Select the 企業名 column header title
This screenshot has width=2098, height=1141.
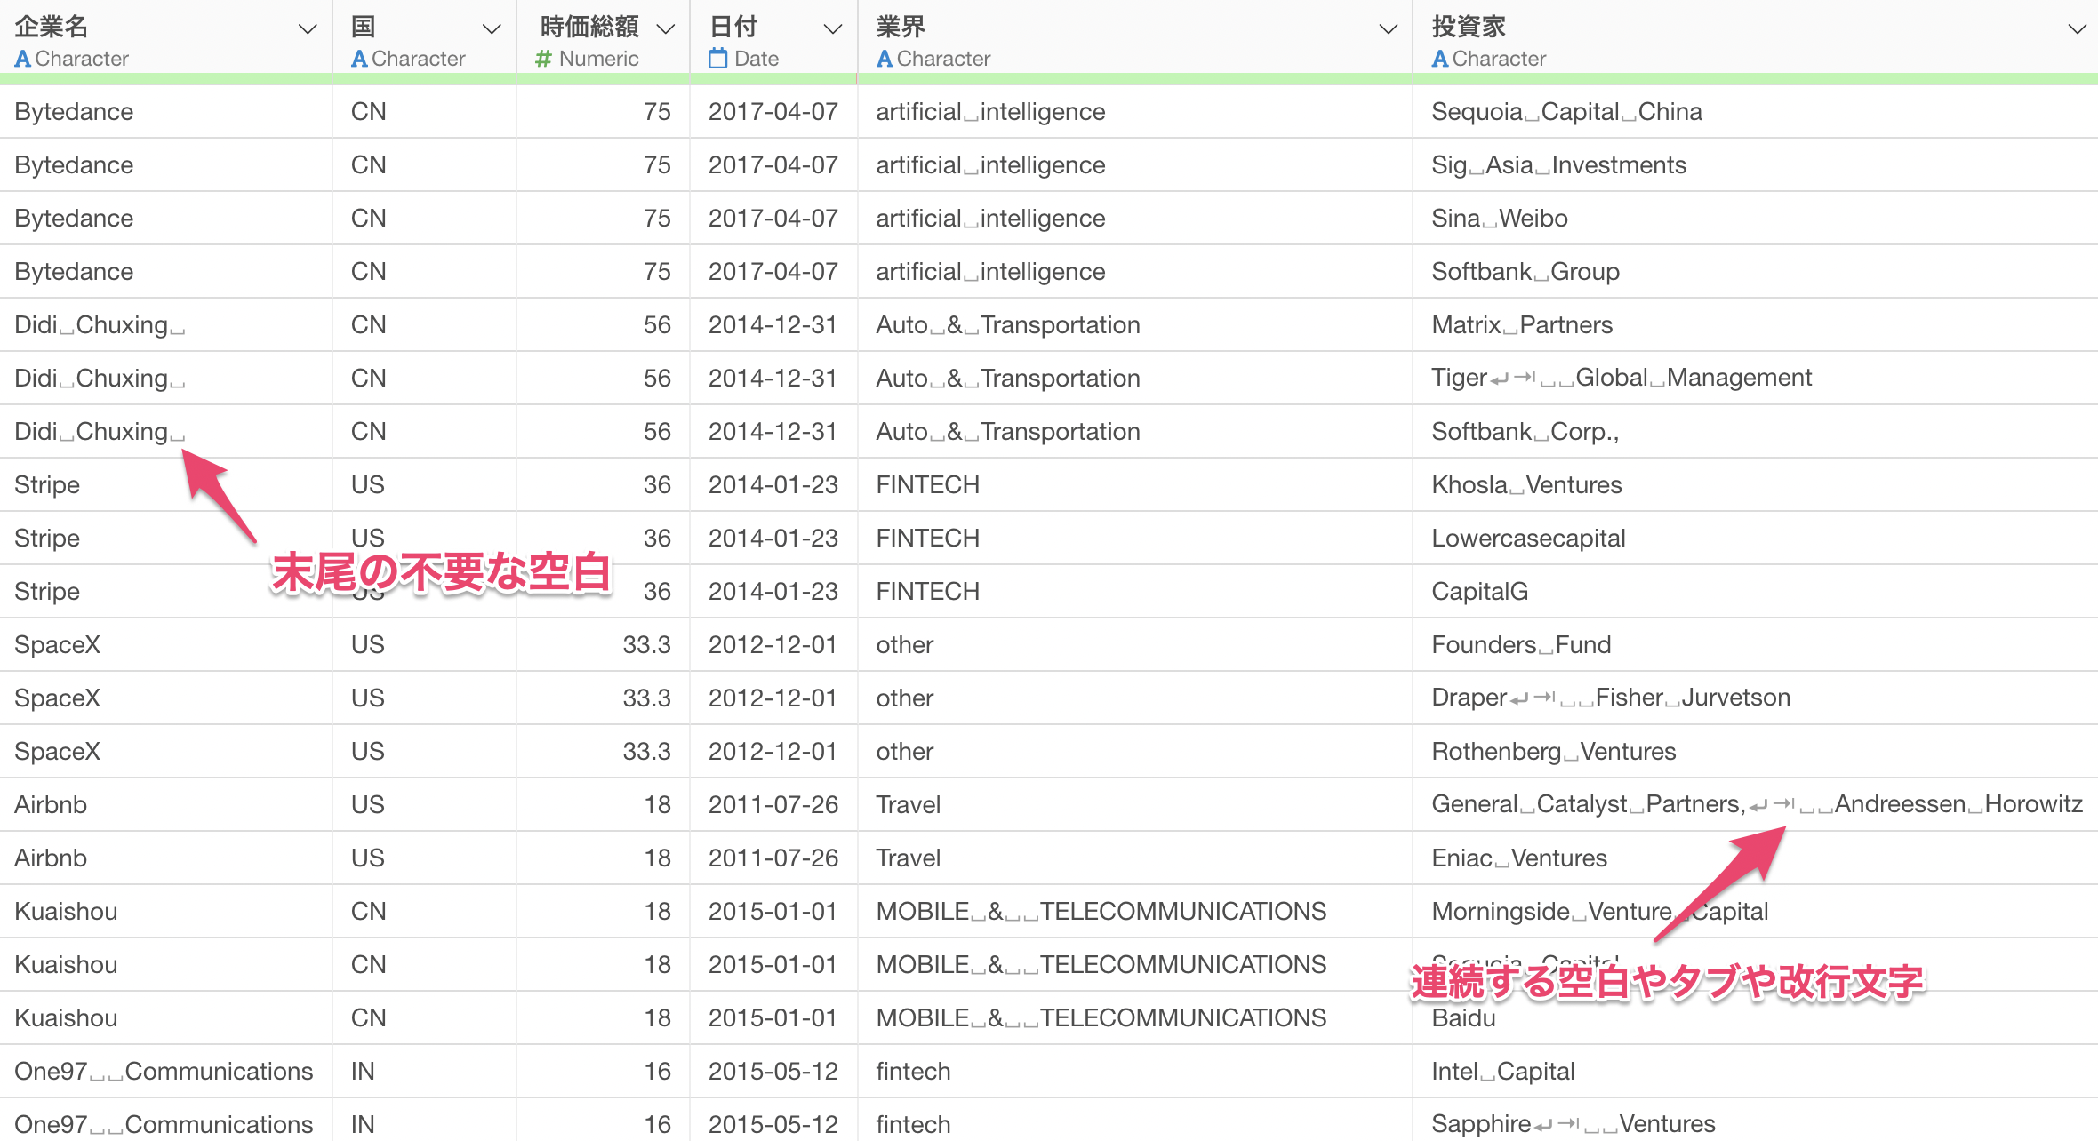pyautogui.click(x=52, y=27)
